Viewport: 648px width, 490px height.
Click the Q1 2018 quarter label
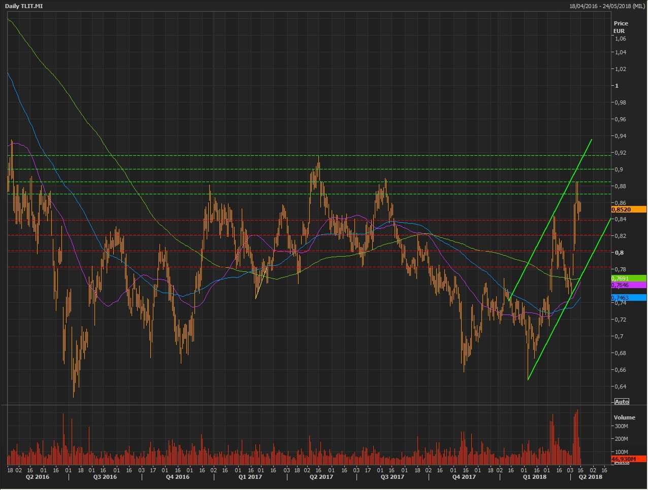click(x=535, y=477)
